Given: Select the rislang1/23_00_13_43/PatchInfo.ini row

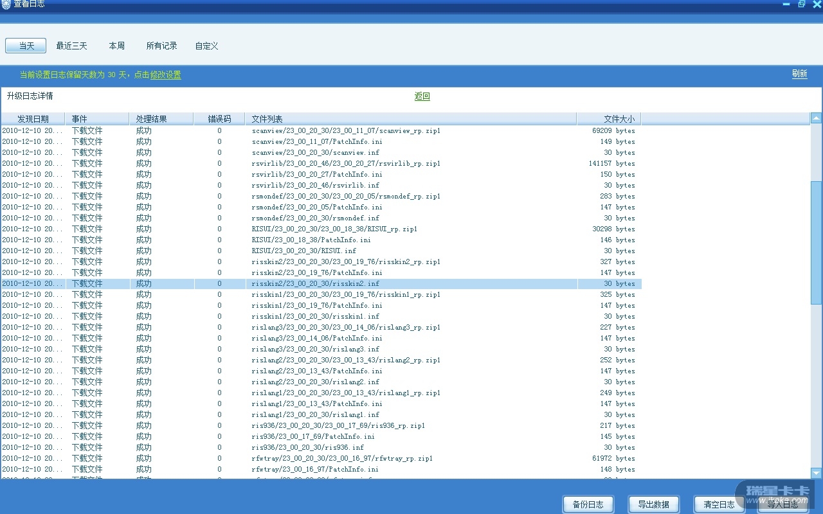Looking at the screenshot, I should (321, 403).
